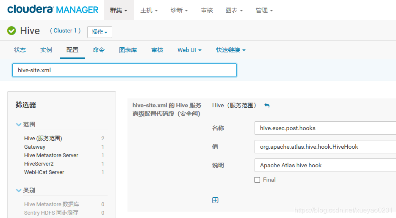Switch to the 状态 tab
Screen dimensions: 396x218
coord(20,50)
